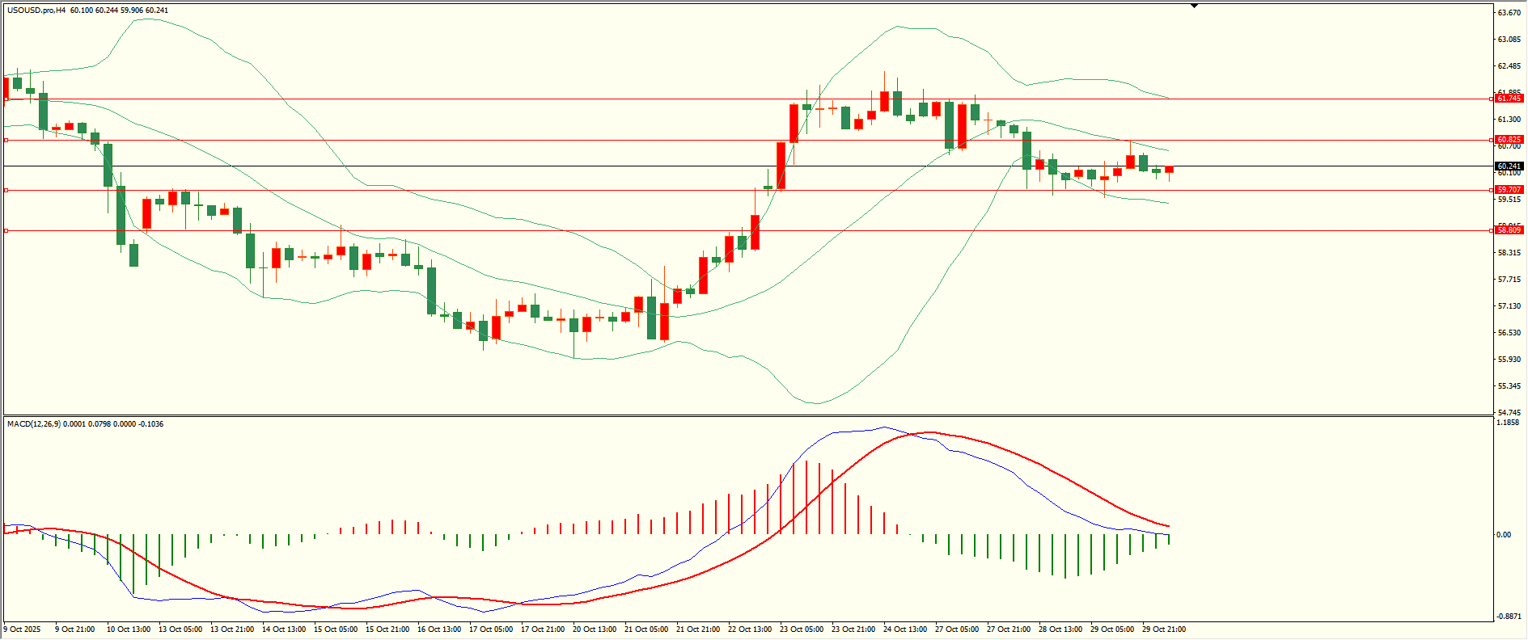The image size is (1528, 640).
Task: Click the last red candle on the chart
Action: pyautogui.click(x=1169, y=169)
